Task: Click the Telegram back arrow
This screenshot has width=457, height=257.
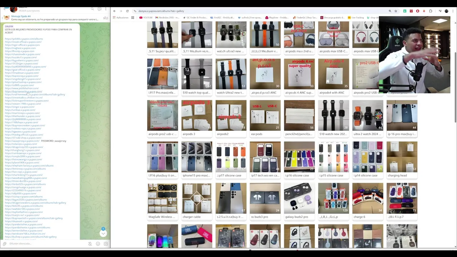Action: click(x=4, y=9)
